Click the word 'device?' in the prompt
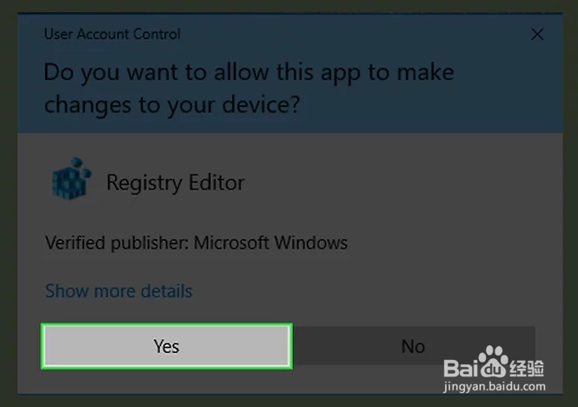The image size is (578, 407). pos(262,105)
